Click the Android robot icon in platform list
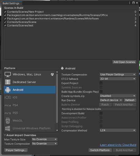140x156 pixels. (8, 90)
